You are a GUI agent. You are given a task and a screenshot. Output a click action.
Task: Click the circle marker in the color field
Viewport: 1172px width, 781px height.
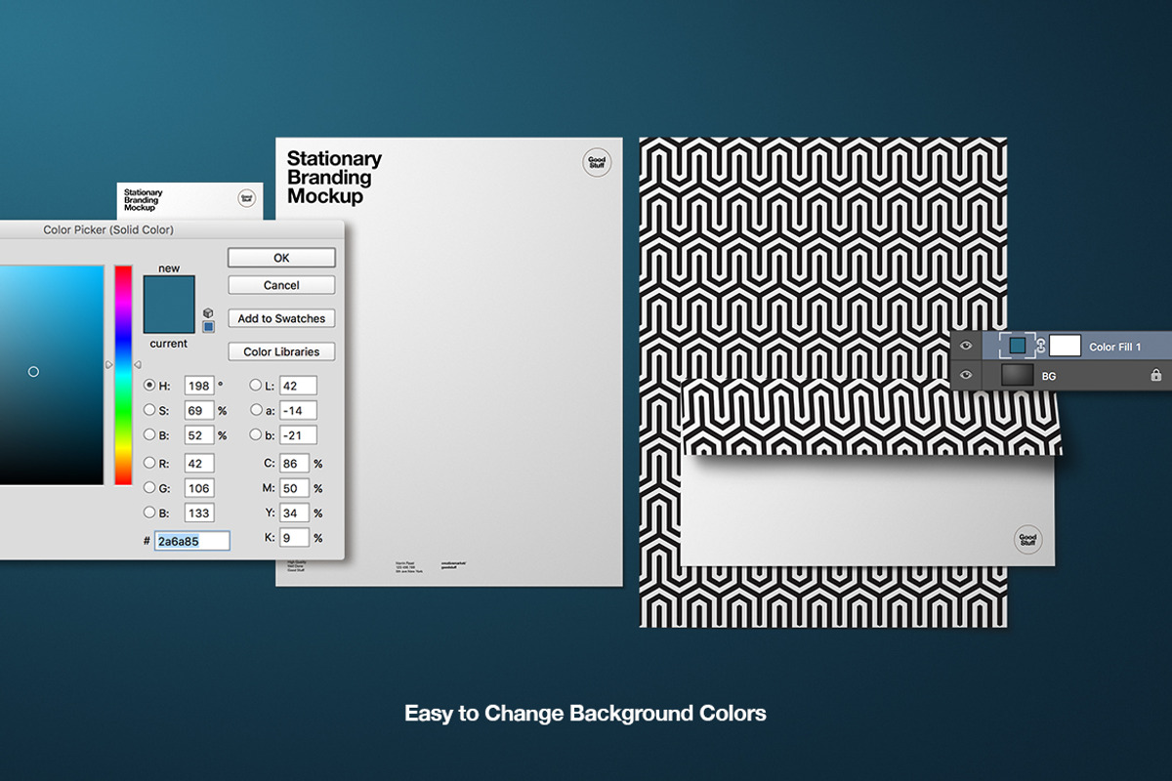pyautogui.click(x=33, y=372)
